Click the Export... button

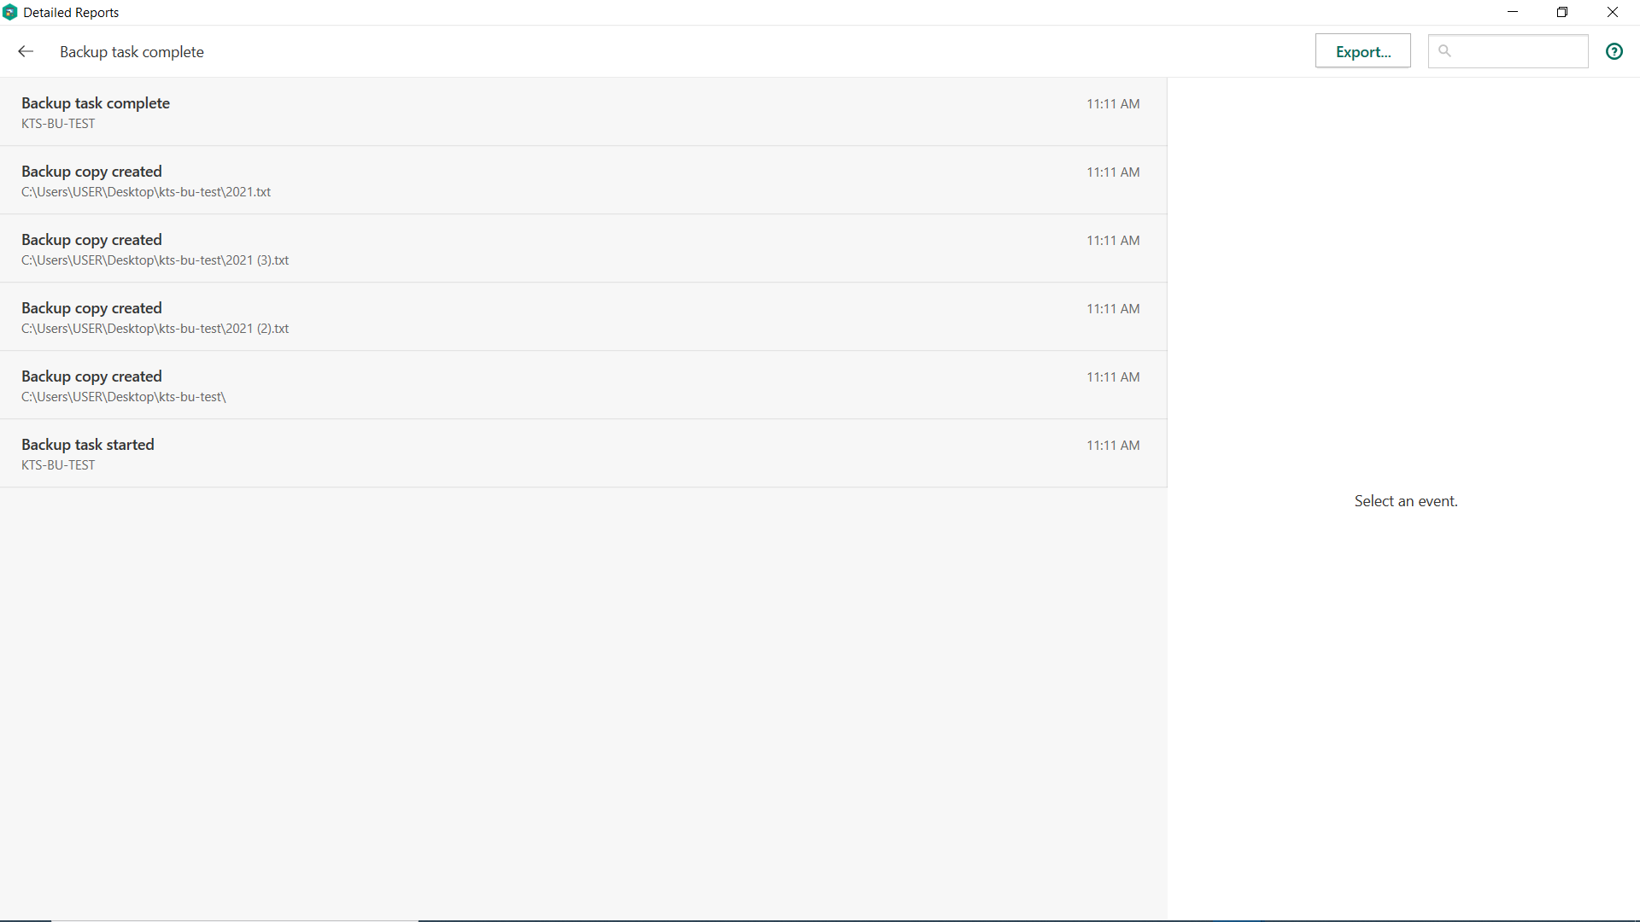pos(1362,52)
